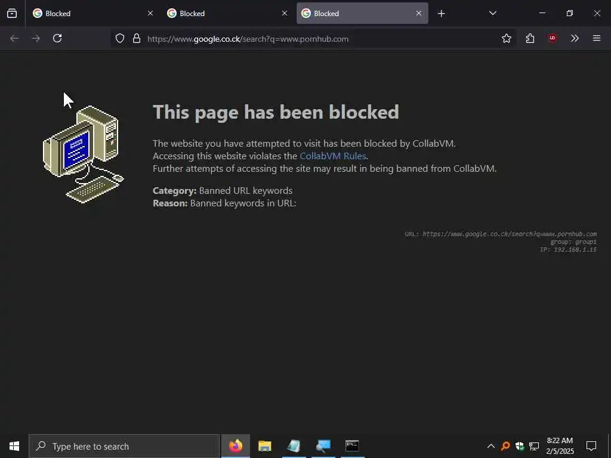Bookmark this page with the star icon
This screenshot has width=611, height=458.
(x=507, y=38)
